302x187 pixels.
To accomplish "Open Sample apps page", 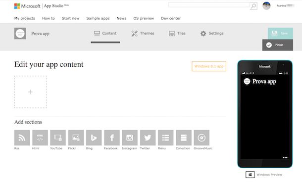I will click(x=98, y=18).
